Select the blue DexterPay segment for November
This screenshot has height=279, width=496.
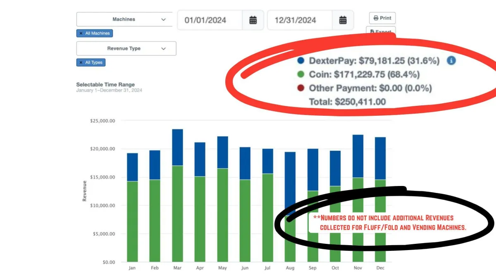[358, 156]
